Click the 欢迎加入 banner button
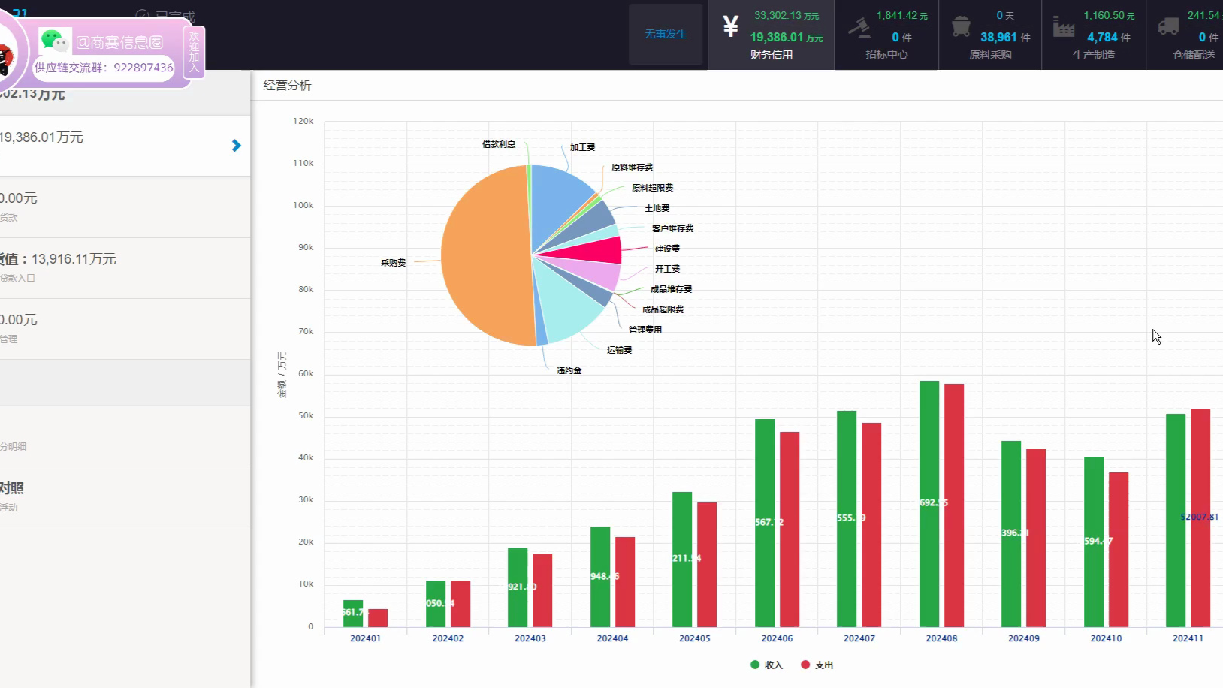The width and height of the screenshot is (1223, 688). [194, 52]
